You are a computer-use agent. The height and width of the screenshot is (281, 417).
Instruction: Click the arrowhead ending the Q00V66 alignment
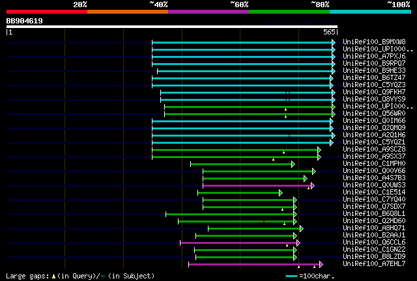[x=314, y=171]
